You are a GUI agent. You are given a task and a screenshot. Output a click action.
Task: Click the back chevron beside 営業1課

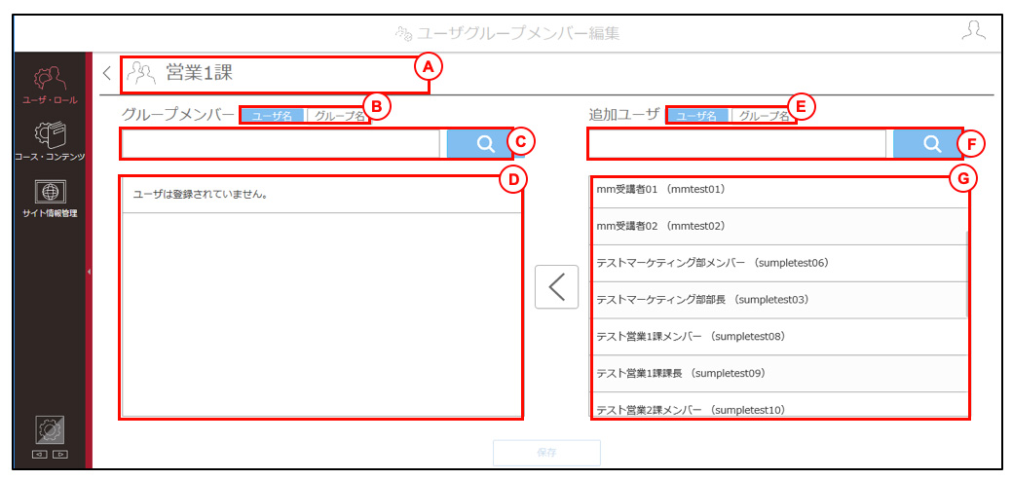click(x=107, y=73)
